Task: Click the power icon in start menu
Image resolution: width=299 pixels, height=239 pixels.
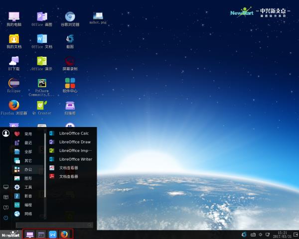Action: click(6, 218)
